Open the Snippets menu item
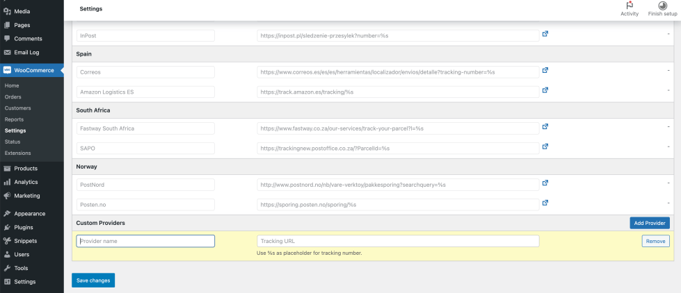Viewport: 681px width, 293px height. 25,241
